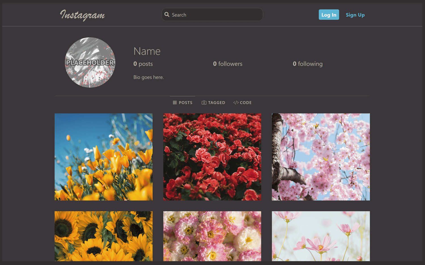
Task: Select the profile Name heading
Action: click(x=147, y=51)
